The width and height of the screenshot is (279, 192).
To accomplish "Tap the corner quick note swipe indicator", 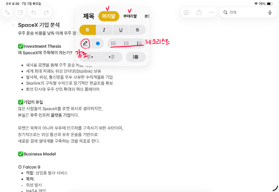I will click(x=275, y=188).
